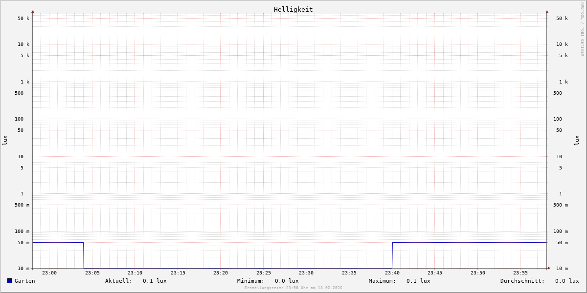Click the right vertical lux axis title
Image resolution: width=587 pixels, height=293 pixels.
point(577,140)
